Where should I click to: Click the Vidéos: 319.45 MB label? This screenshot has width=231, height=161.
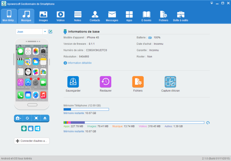[149, 126]
